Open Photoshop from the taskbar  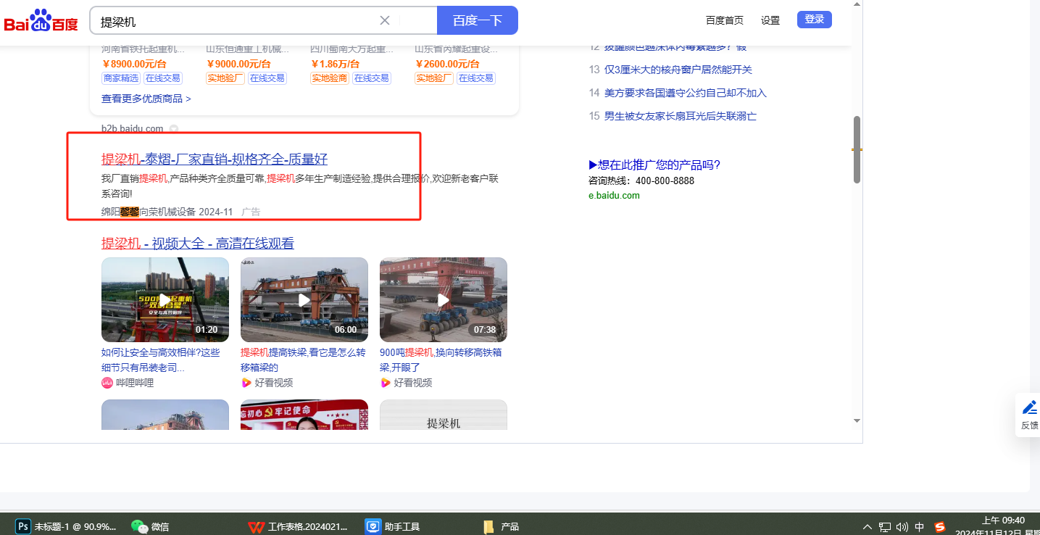[23, 526]
